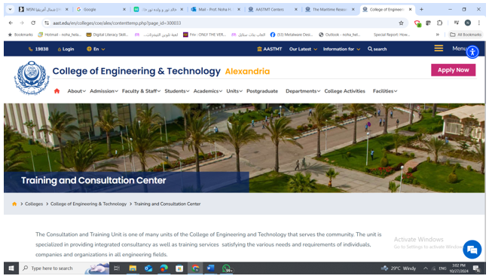489x279 pixels.
Task: Click the orange breadcrumb home icon
Action: coord(14,204)
